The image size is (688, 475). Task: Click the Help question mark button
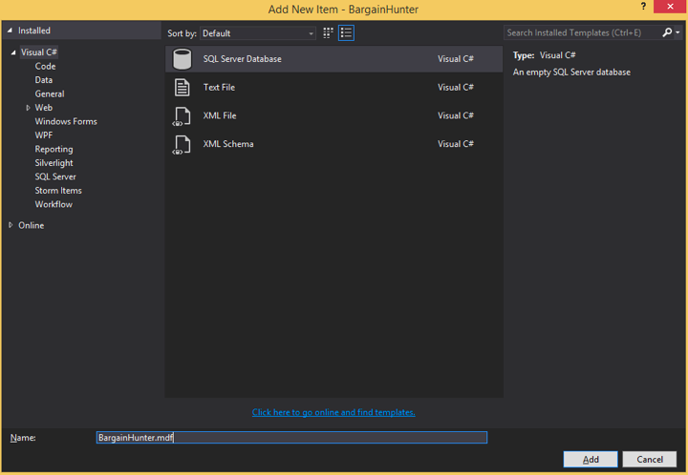click(x=643, y=7)
